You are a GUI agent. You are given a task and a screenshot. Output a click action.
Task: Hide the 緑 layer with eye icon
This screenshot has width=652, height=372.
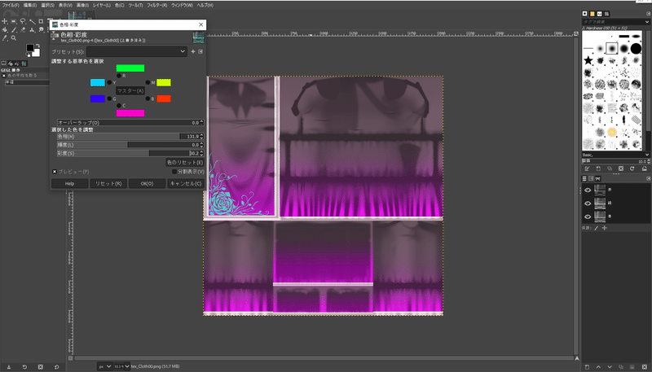pyautogui.click(x=588, y=204)
